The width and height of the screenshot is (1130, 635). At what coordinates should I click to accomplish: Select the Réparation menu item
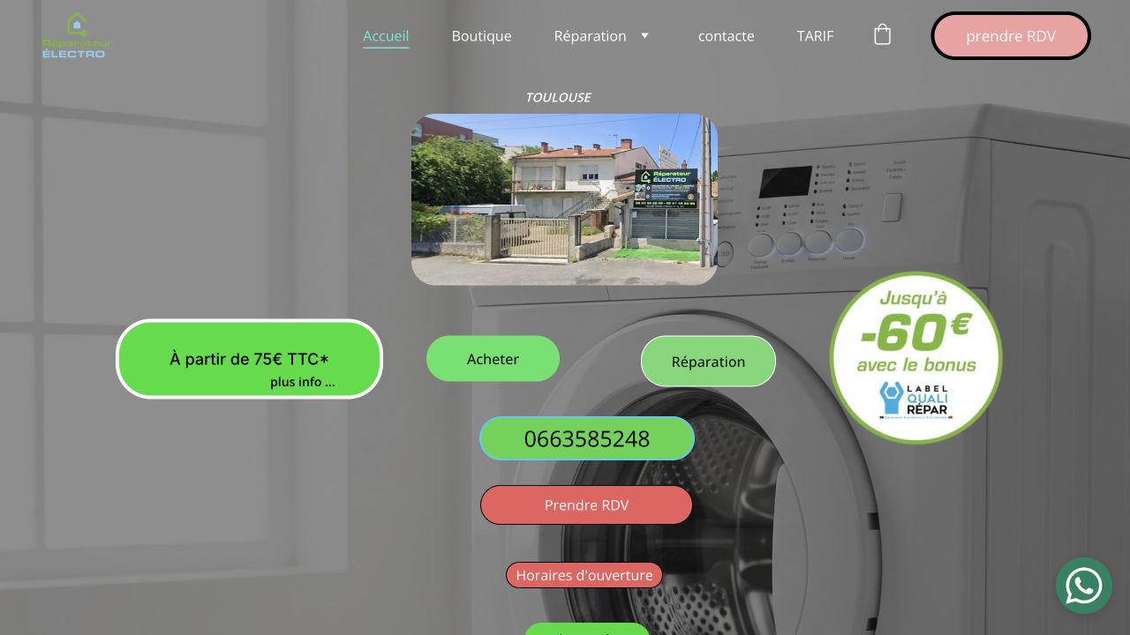click(x=590, y=36)
